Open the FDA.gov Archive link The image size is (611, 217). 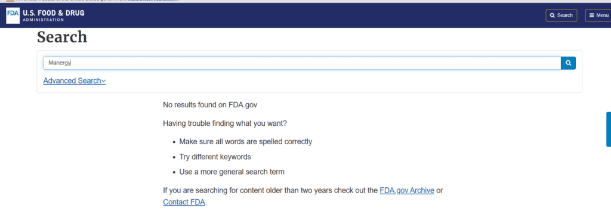click(407, 191)
